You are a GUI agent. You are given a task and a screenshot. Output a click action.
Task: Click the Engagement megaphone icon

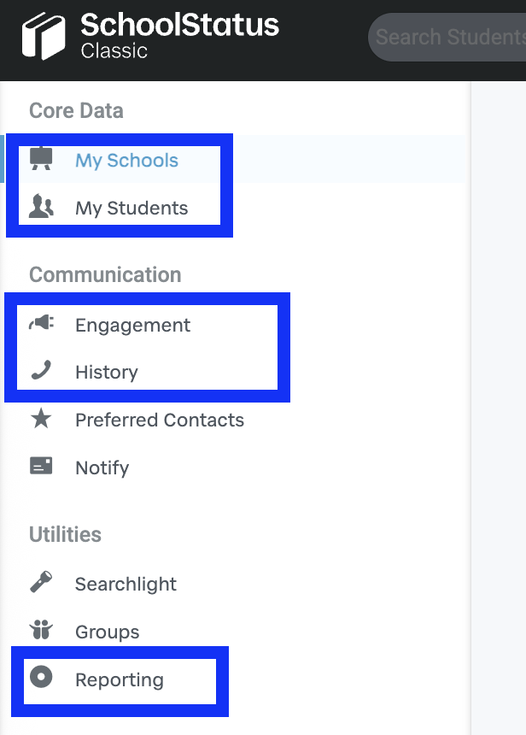coord(41,324)
